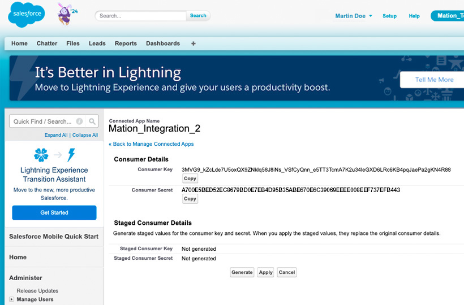Image resolution: width=464 pixels, height=305 pixels.
Task: Open the Reports tab
Action: point(126,43)
